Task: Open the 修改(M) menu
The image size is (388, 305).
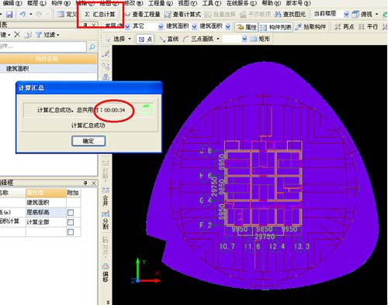Action: 133,3
